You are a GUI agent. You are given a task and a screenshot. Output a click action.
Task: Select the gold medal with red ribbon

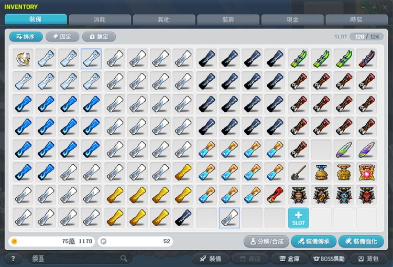(x=344, y=173)
